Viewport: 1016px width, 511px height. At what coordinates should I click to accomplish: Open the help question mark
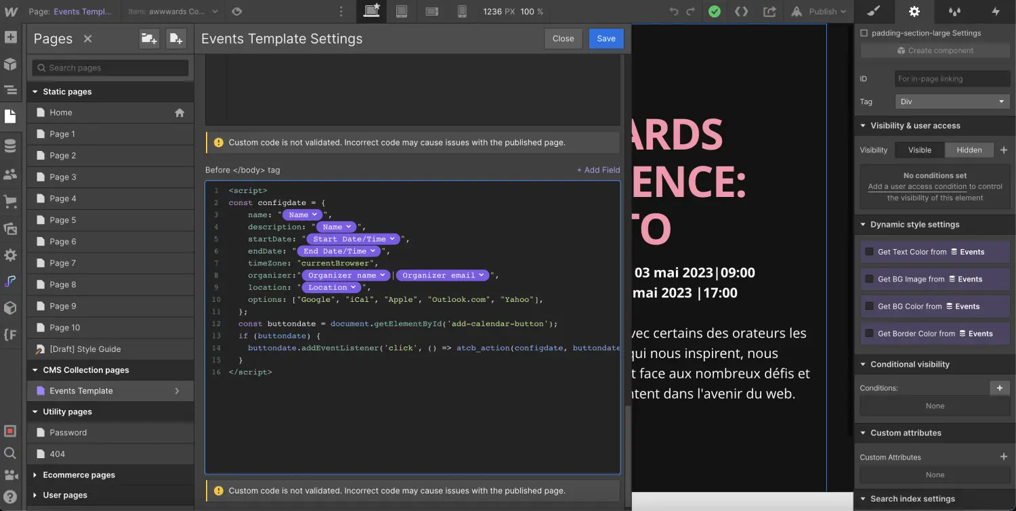(10, 497)
